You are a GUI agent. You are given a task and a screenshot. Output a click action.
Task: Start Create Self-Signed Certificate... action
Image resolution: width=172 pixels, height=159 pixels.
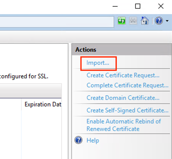[x=127, y=110]
